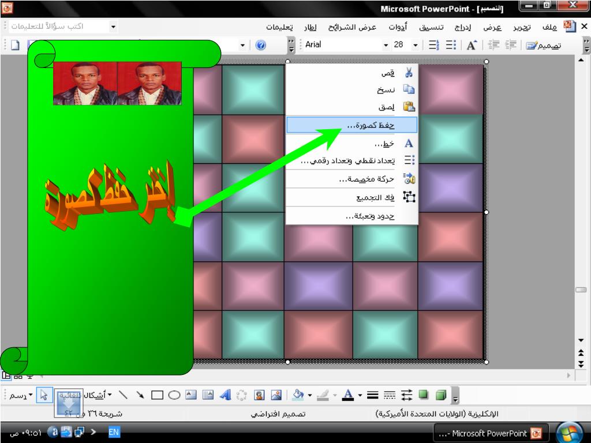Screen dimensions: 591x443
Task: Select the Line drawing tool
Action: click(124, 395)
